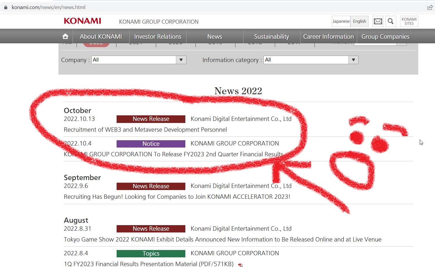The width and height of the screenshot is (435, 267).
Task: Open the KONAMI SITES button
Action: pos(409,21)
